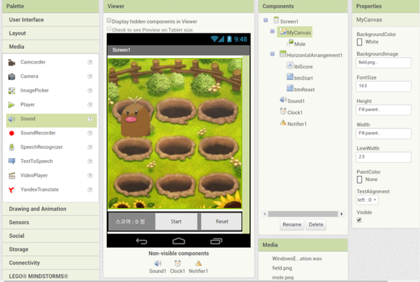Open the Connectivity palette section

point(51,263)
